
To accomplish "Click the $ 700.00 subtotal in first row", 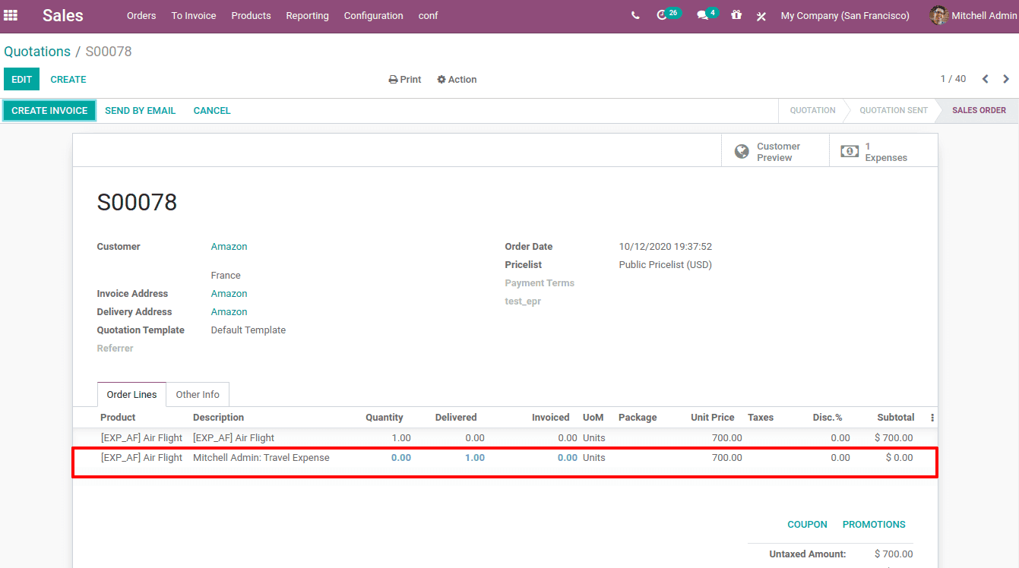I will [x=894, y=438].
